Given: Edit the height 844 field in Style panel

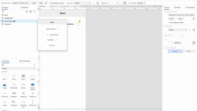Looking at the screenshot, I should click(181, 19).
